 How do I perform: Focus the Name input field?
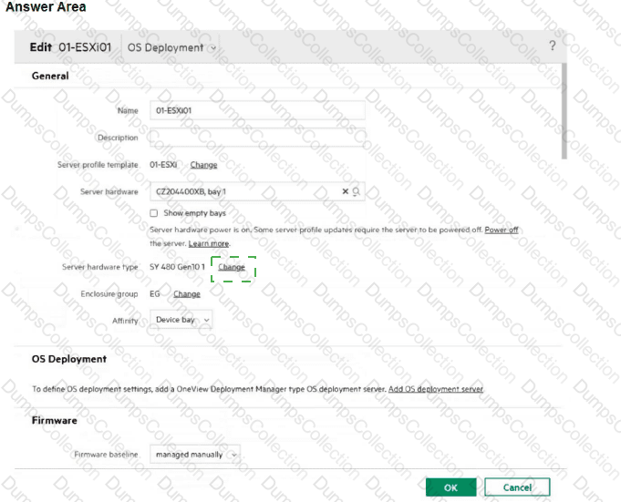256,110
